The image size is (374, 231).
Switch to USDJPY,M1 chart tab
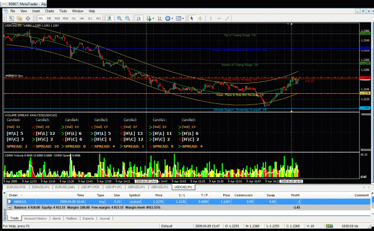[x=114, y=187]
